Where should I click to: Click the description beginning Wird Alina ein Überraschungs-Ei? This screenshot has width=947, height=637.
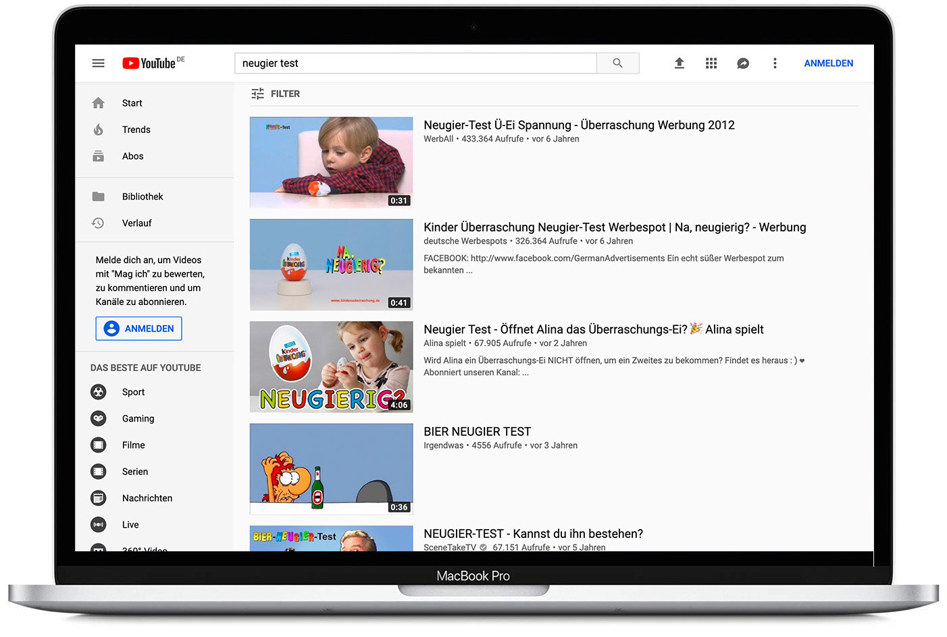coord(614,366)
